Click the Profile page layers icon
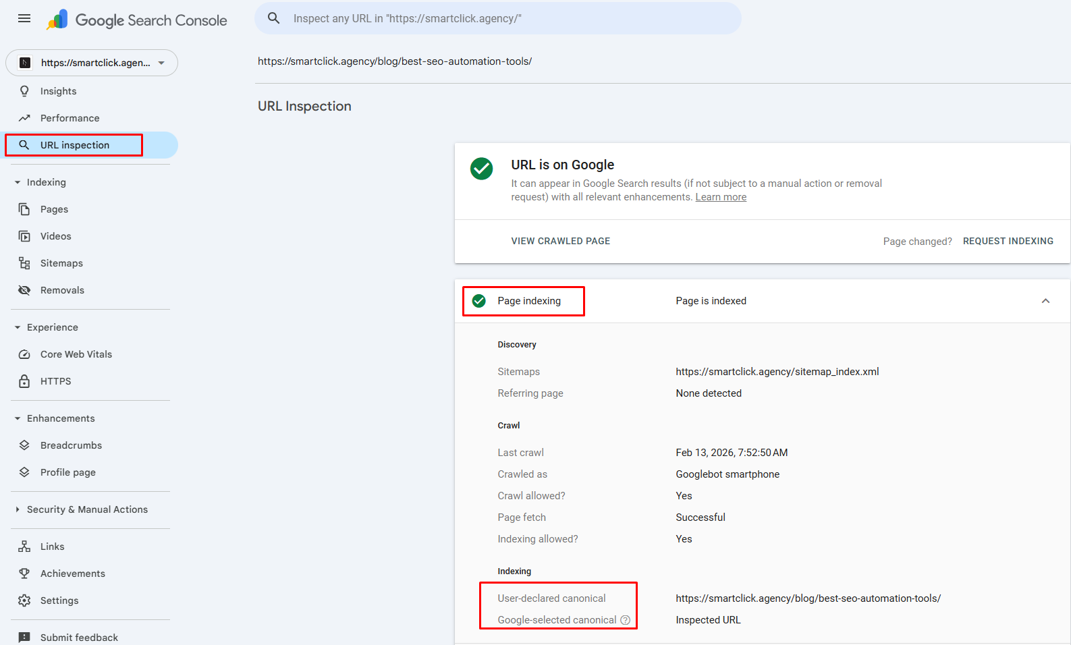The width and height of the screenshot is (1071, 645). [x=24, y=472]
